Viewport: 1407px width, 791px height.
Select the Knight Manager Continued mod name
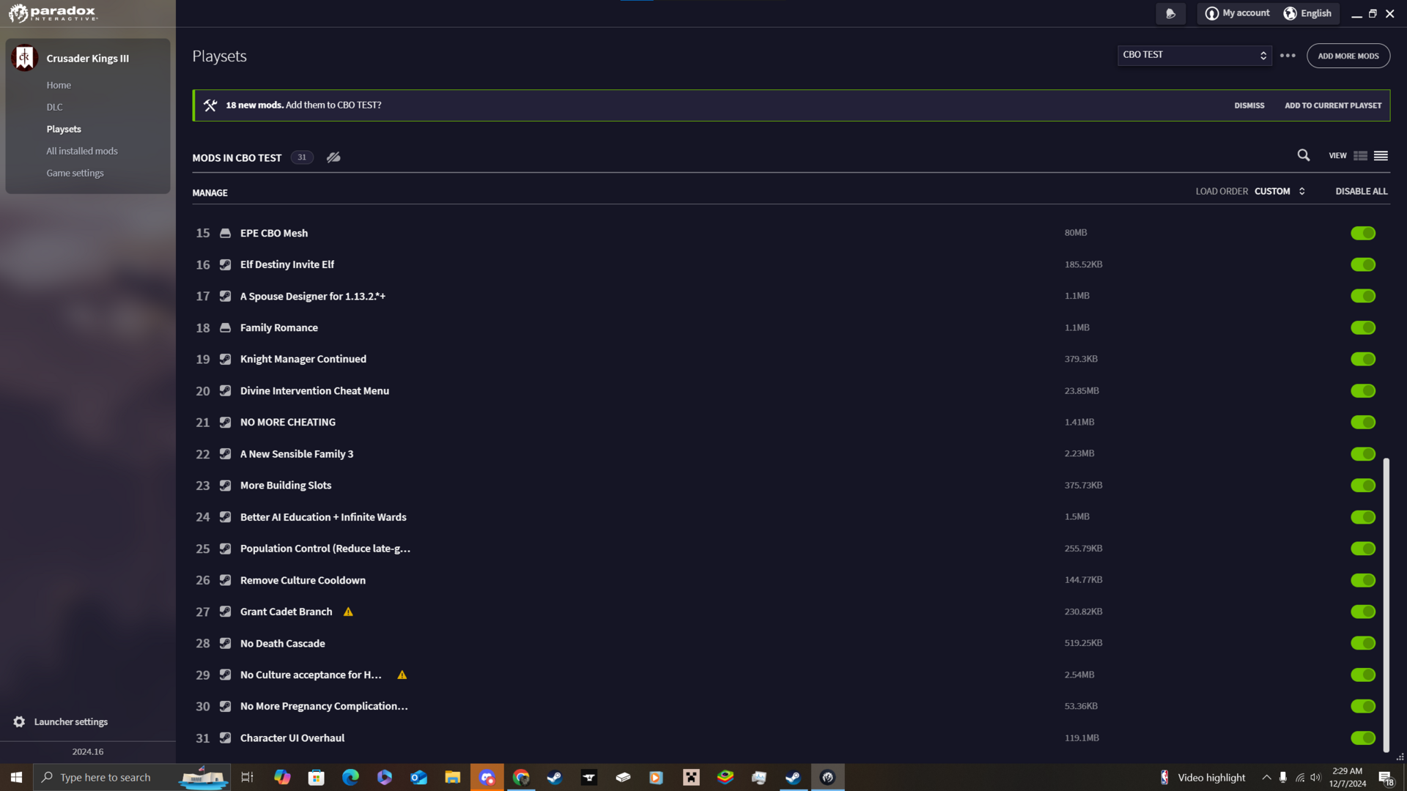click(x=303, y=359)
